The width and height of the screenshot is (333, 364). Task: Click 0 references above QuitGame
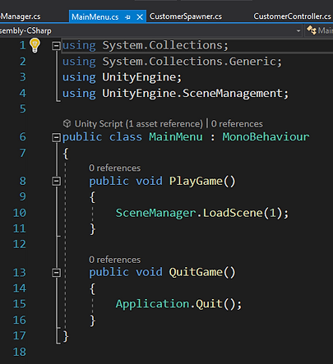click(x=114, y=260)
